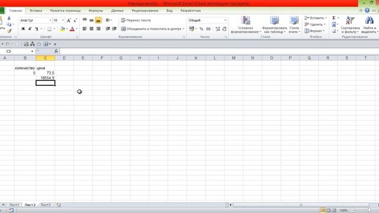This screenshot has height=213, width=379.
Task: Click the borders icon
Action: (x=49, y=29)
